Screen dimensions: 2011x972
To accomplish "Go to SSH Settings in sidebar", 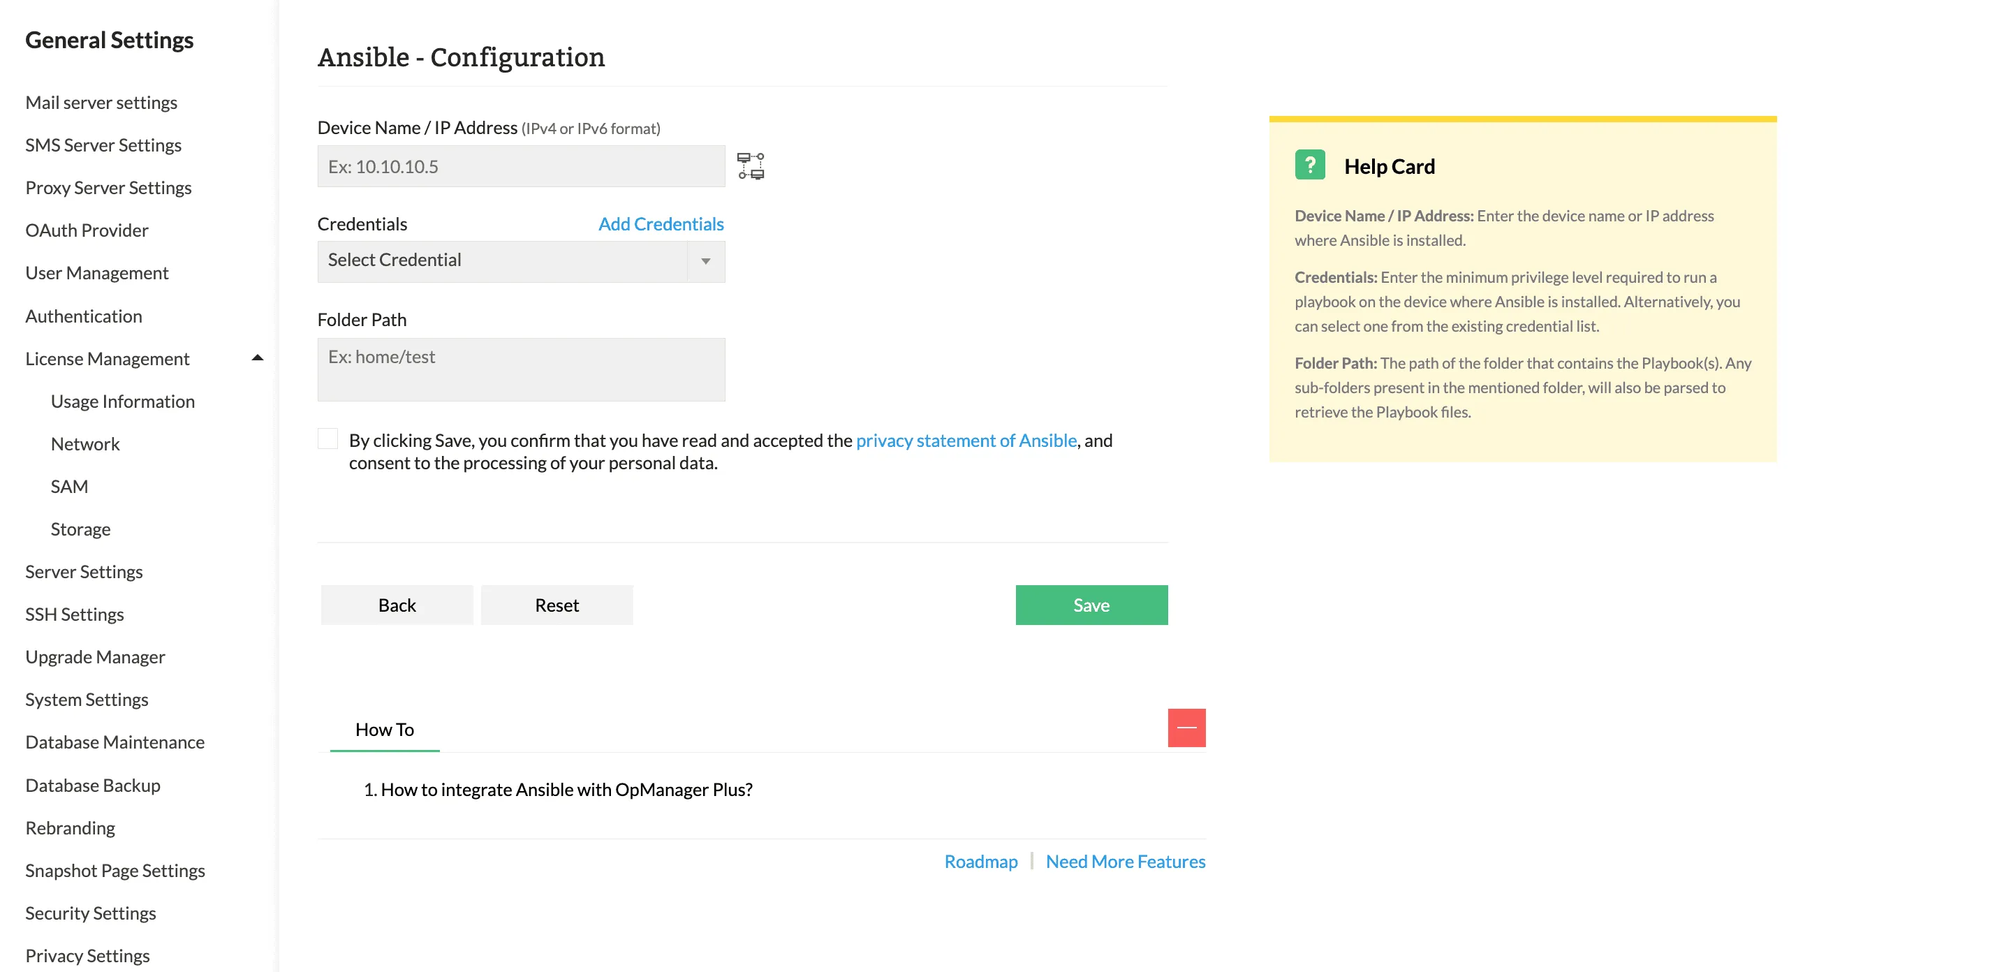I will (74, 614).
